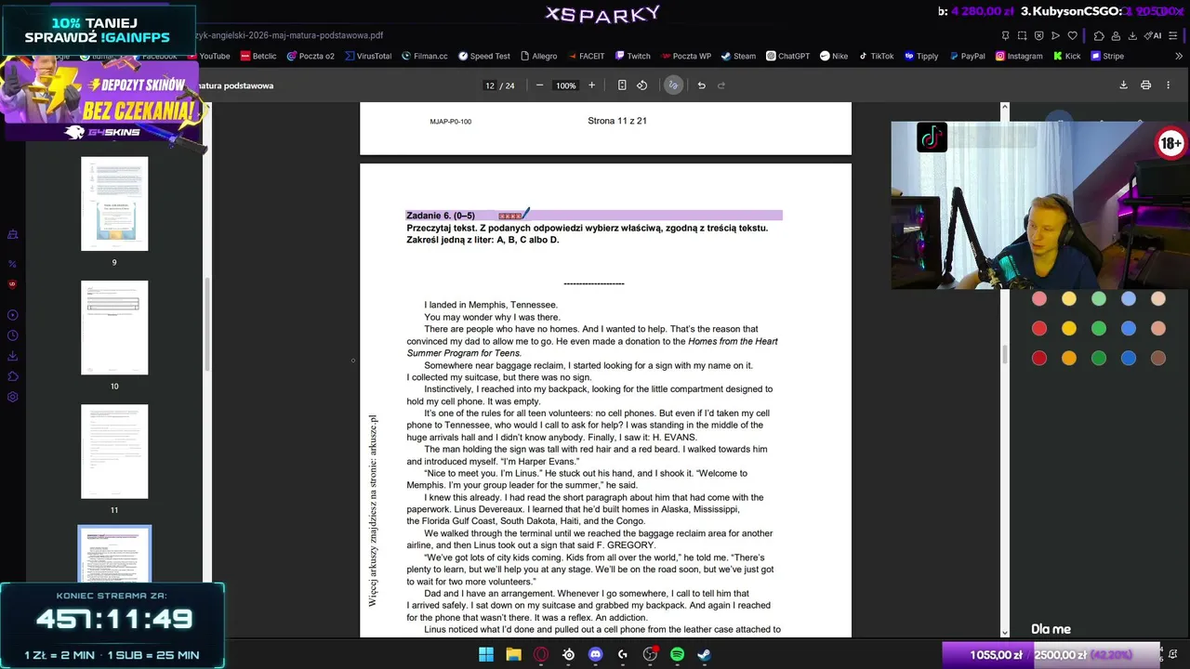Open the PayPal bookmark
This screenshot has height=669, width=1190.
click(967, 56)
